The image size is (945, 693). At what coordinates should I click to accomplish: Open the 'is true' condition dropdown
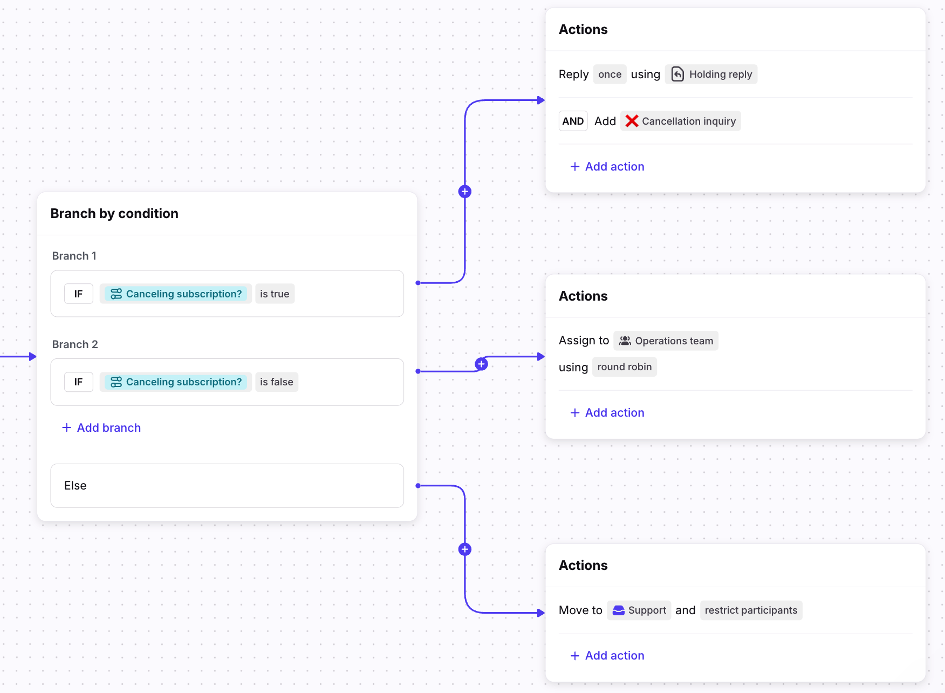(x=275, y=294)
